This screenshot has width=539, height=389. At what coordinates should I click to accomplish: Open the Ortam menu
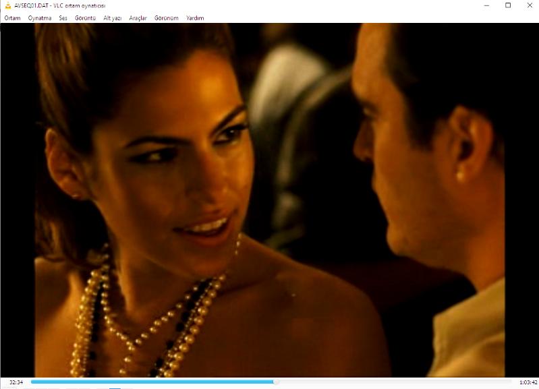point(12,18)
